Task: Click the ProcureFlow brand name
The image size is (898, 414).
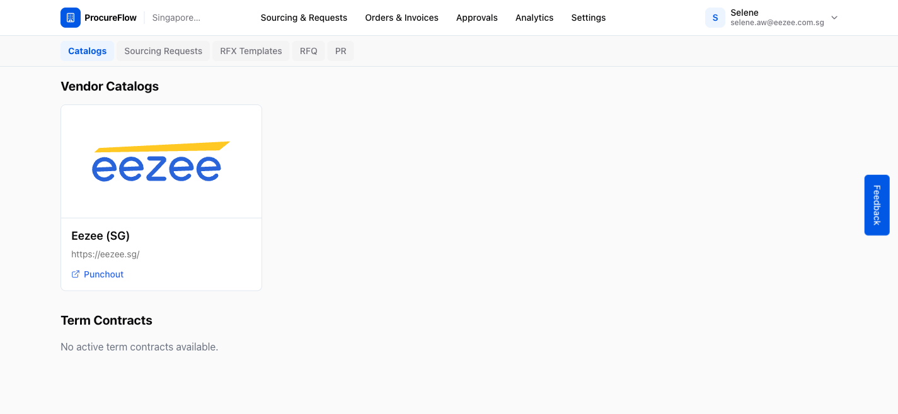Action: click(x=110, y=18)
